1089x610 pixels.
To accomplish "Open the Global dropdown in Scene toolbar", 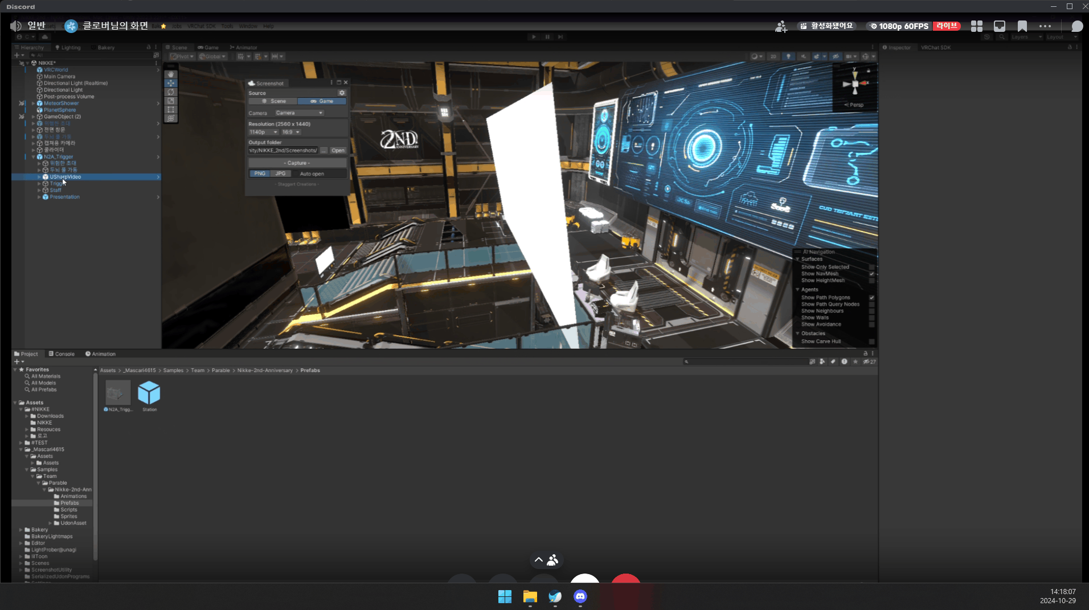I will (x=212, y=56).
